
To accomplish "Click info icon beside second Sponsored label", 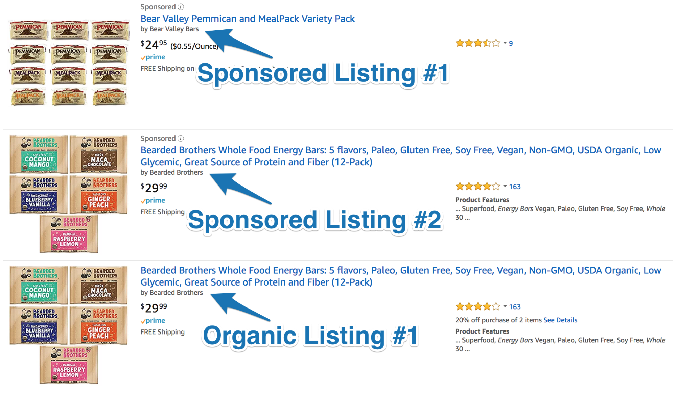I will 181,138.
